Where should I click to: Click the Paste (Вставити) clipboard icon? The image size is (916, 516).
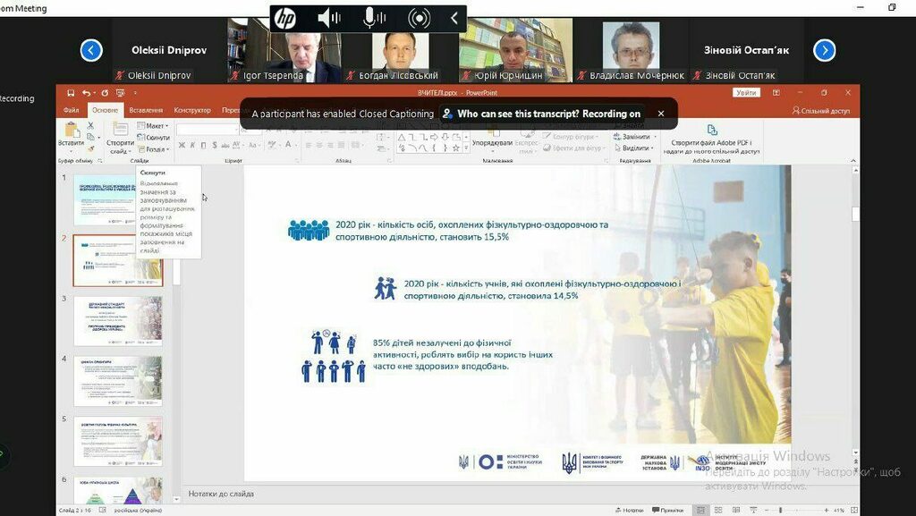coord(71,131)
